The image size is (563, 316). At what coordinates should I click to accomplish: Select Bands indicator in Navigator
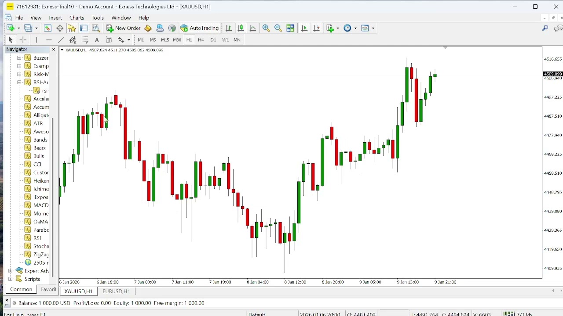[x=40, y=140]
